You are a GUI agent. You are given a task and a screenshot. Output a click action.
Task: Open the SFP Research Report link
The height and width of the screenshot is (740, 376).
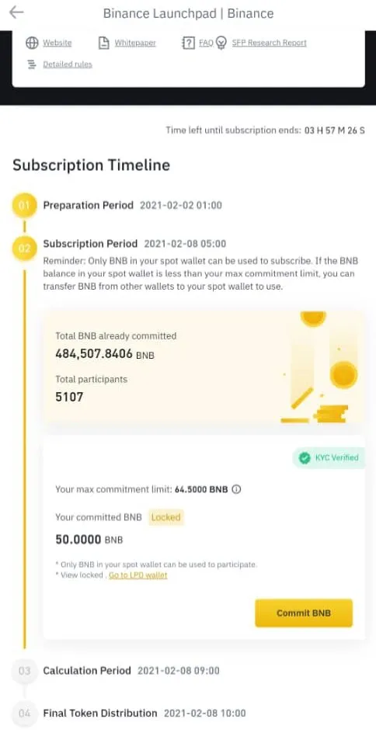point(270,43)
